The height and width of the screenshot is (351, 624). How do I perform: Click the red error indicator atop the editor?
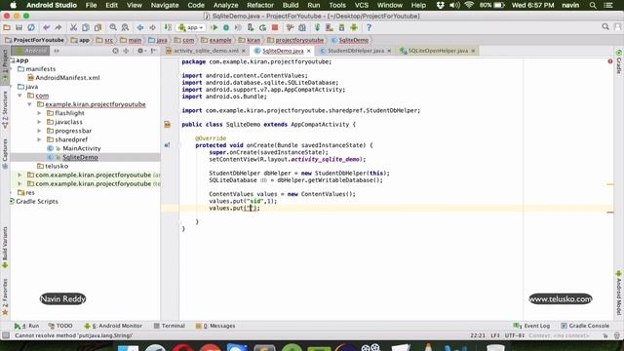tap(610, 61)
